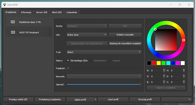The width and height of the screenshot is (195, 105).
Task: Maximize the OpenRGB window
Action: pos(180,5)
